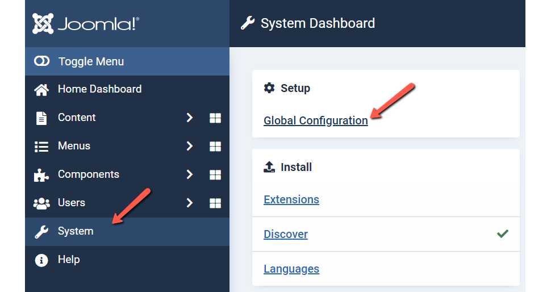Click the System Dashboard title
This screenshot has width=551, height=292.
pyautogui.click(x=318, y=23)
